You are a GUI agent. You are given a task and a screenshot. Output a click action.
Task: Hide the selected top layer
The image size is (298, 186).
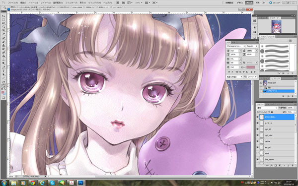[257, 117]
